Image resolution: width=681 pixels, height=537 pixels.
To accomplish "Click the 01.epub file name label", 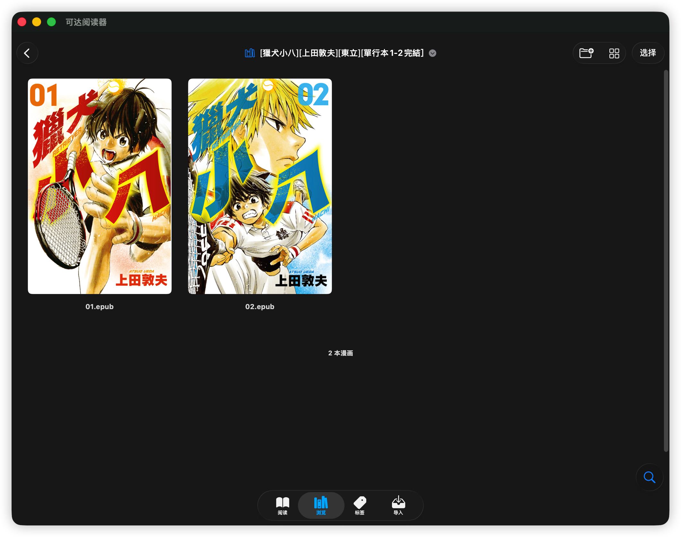I will [x=100, y=307].
